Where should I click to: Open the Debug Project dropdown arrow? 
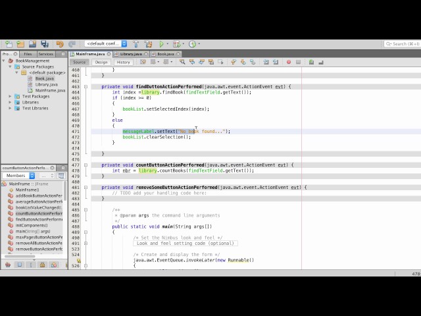click(x=184, y=44)
